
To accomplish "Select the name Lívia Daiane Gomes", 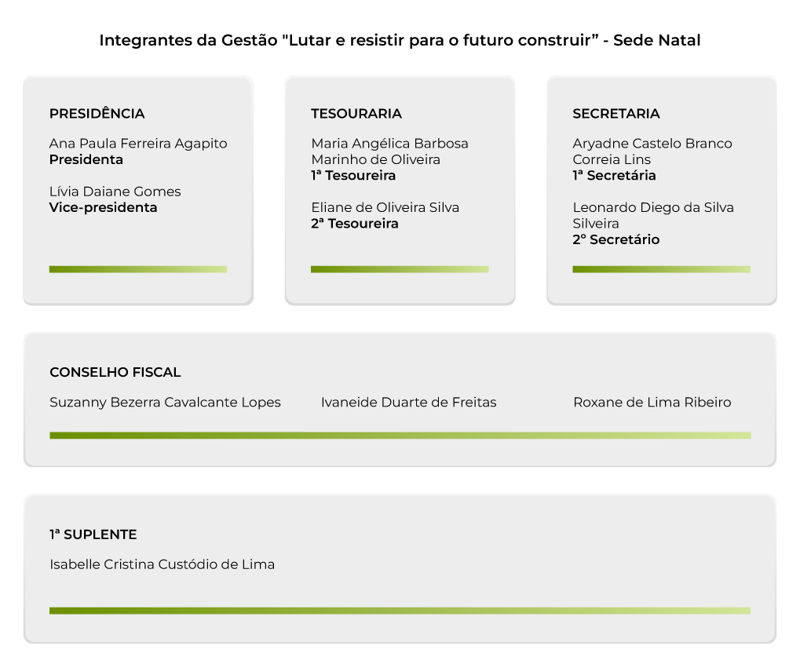I will pyautogui.click(x=115, y=192).
